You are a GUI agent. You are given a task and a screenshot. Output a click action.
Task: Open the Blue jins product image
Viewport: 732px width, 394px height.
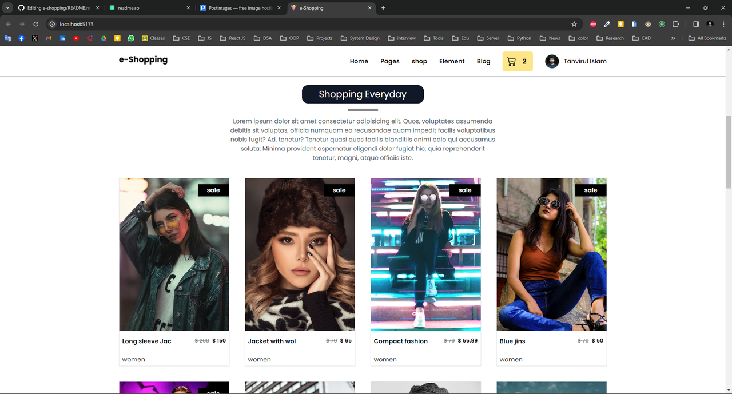click(x=552, y=254)
